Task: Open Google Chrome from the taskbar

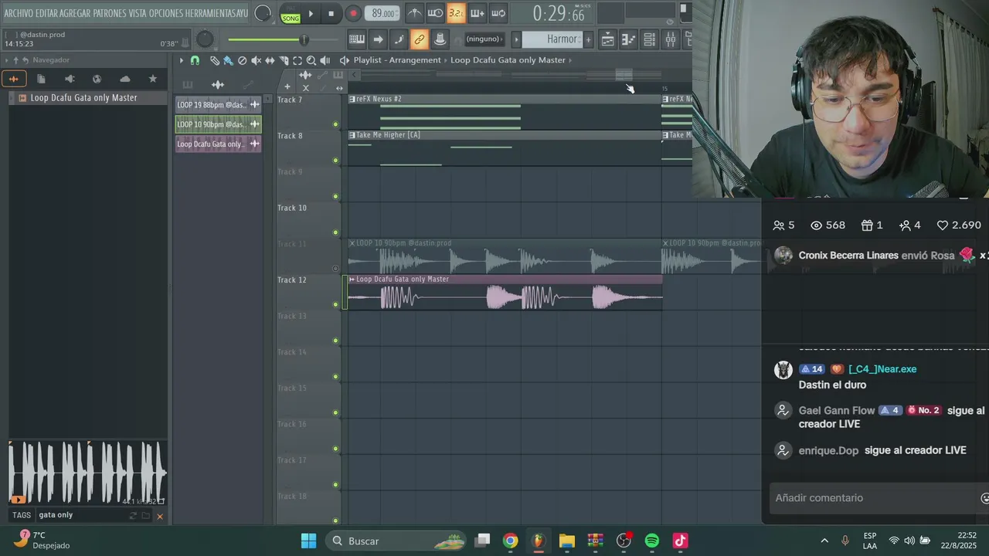Action: point(511,541)
